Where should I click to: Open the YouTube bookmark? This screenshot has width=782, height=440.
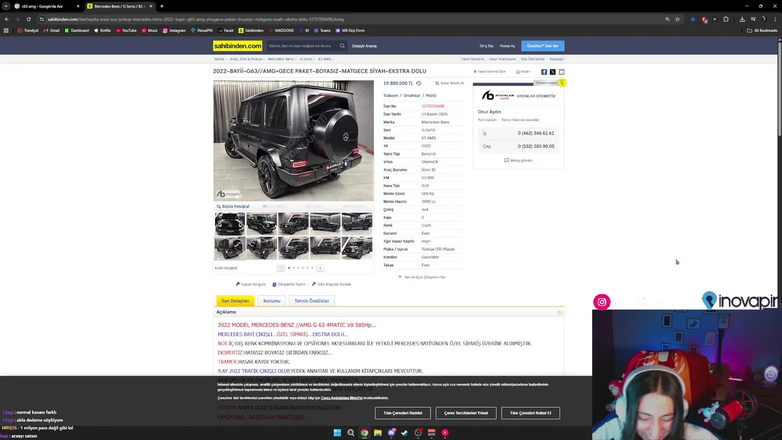[x=126, y=31]
